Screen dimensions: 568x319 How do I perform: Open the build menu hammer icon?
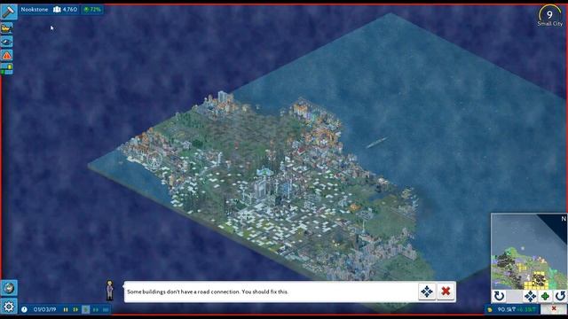(8, 12)
